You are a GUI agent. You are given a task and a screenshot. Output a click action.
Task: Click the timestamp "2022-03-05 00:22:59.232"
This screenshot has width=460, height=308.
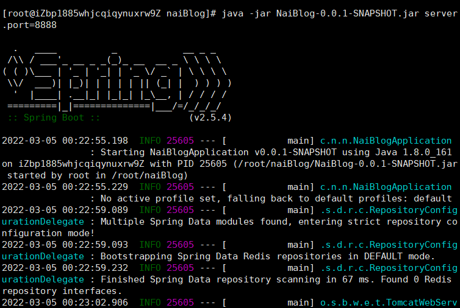65,268
